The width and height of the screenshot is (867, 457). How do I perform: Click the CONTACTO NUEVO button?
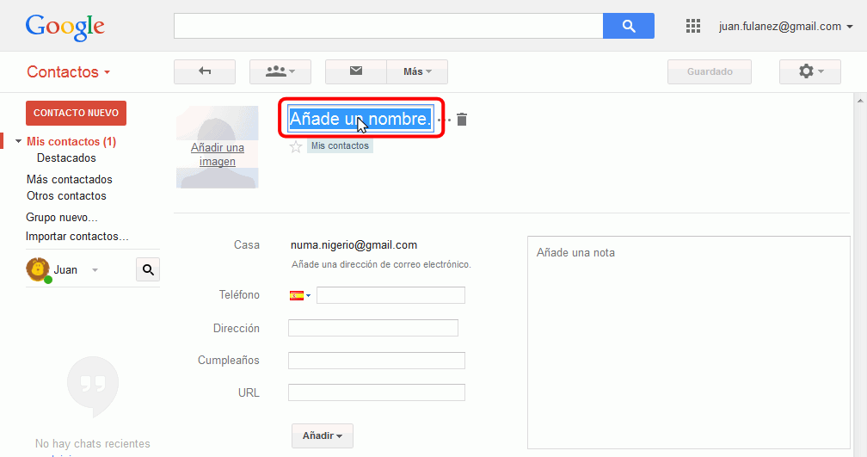77,113
